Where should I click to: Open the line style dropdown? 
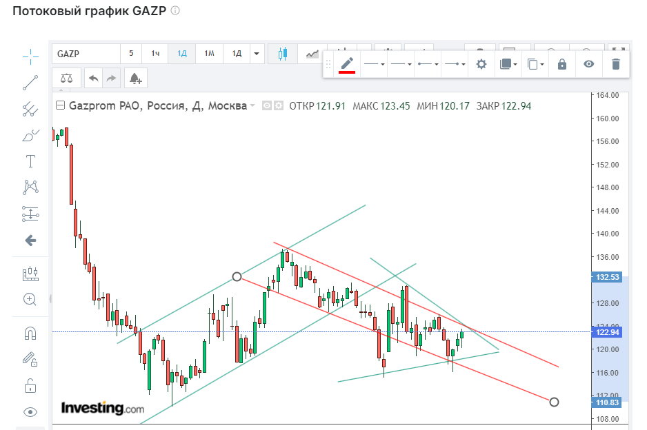(375, 64)
